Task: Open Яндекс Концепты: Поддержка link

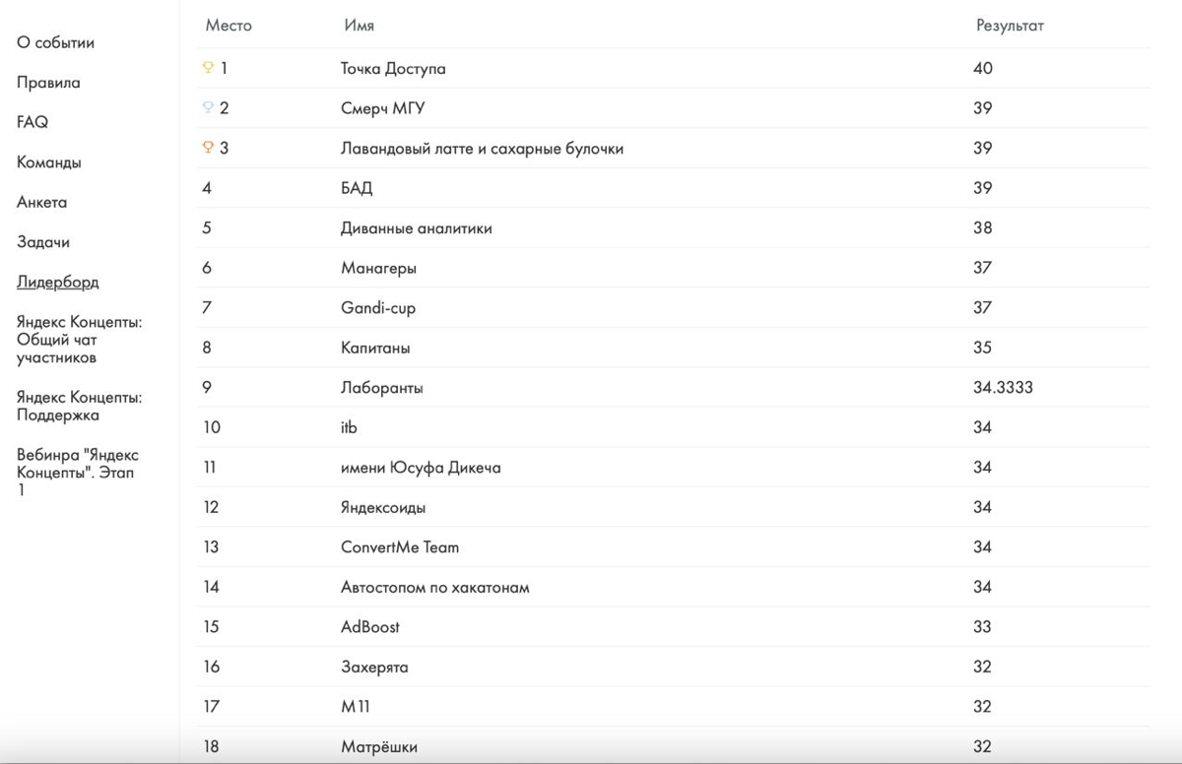Action: [x=80, y=406]
